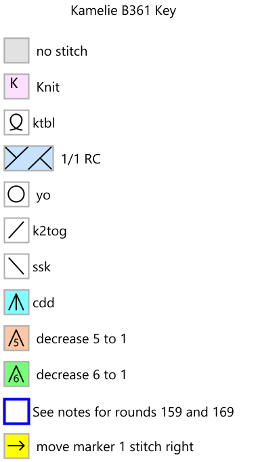Image resolution: width=279 pixels, height=462 pixels.
Task: Click the ktbl loop symbol
Action: pyautogui.click(x=16, y=122)
